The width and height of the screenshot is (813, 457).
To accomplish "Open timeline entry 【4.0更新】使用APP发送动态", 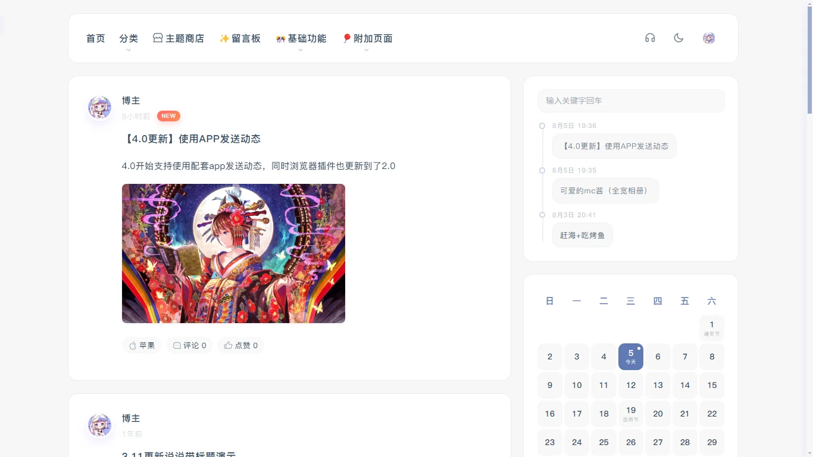I will point(614,146).
